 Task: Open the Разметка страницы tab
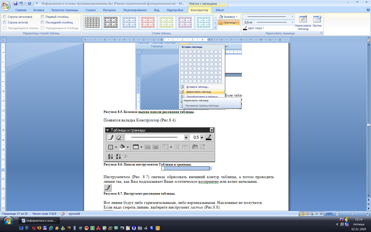pos(65,10)
